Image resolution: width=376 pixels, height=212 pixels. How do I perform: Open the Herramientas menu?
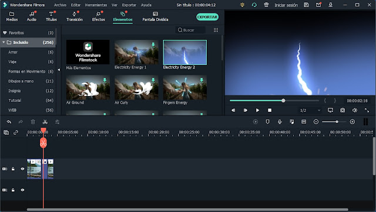[96, 5]
